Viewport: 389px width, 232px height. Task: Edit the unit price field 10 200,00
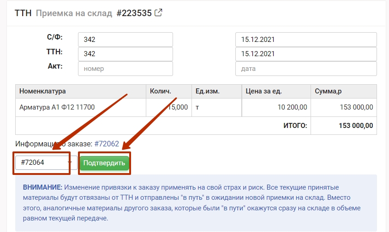[x=276, y=107]
